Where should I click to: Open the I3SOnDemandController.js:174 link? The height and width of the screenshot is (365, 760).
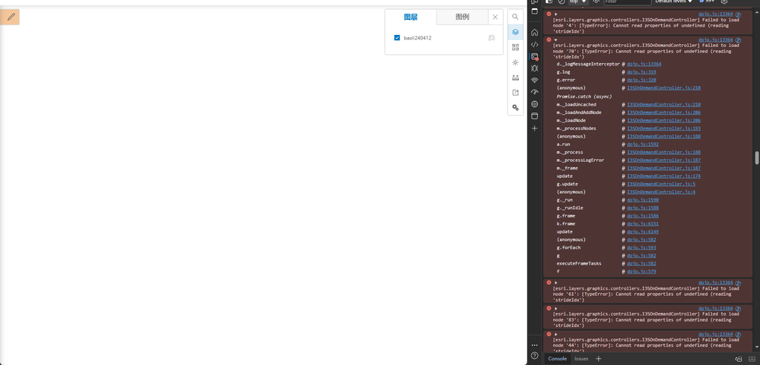663,176
